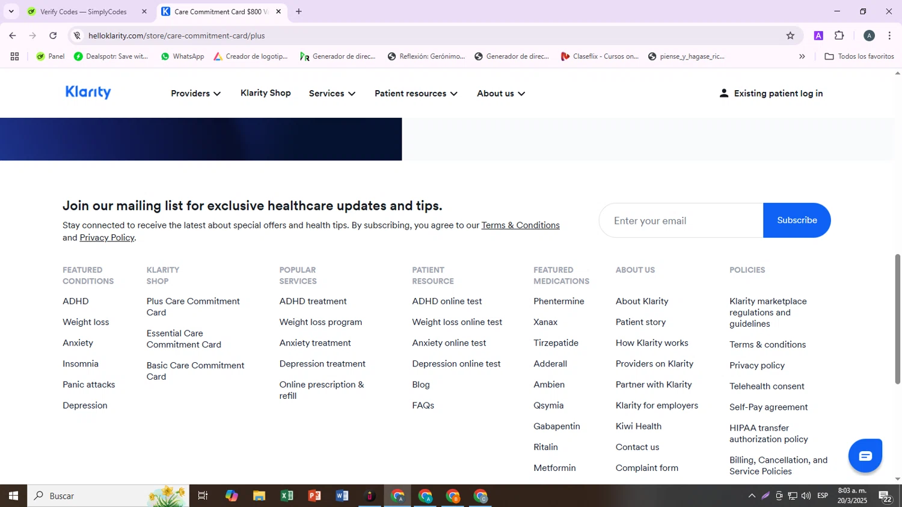The width and height of the screenshot is (902, 507).
Task: Close the Verify Codes SimplyCodes tab
Action: [x=144, y=11]
